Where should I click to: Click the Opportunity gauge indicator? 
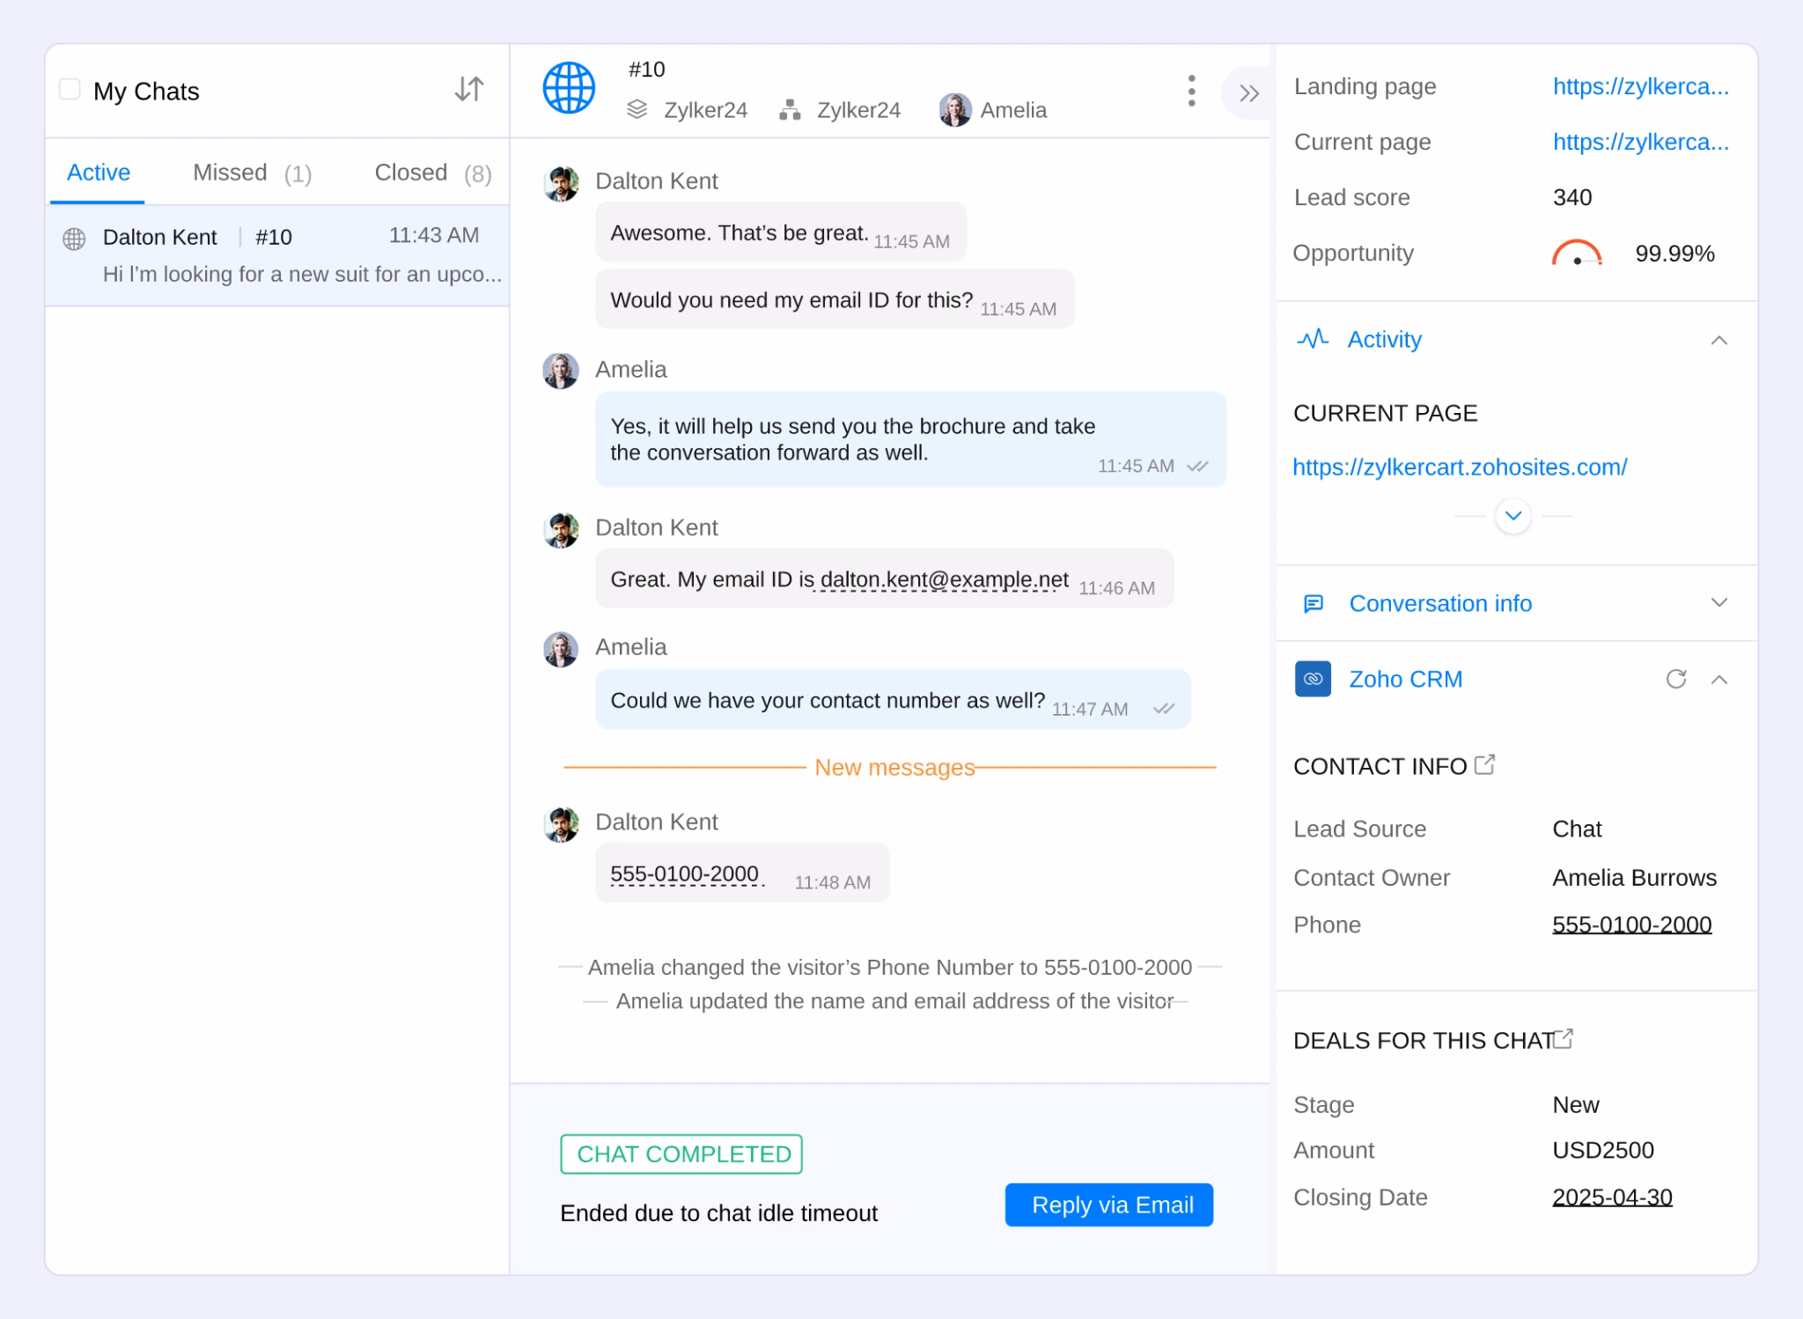1577,253
